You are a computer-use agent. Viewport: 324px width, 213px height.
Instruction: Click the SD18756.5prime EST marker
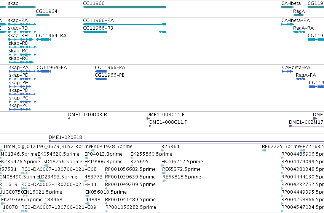click(46, 166)
